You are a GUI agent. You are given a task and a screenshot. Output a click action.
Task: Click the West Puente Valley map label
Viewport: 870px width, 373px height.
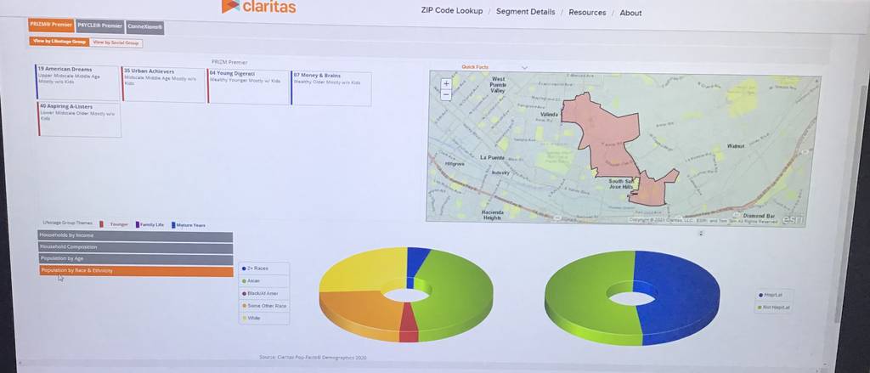(498, 85)
